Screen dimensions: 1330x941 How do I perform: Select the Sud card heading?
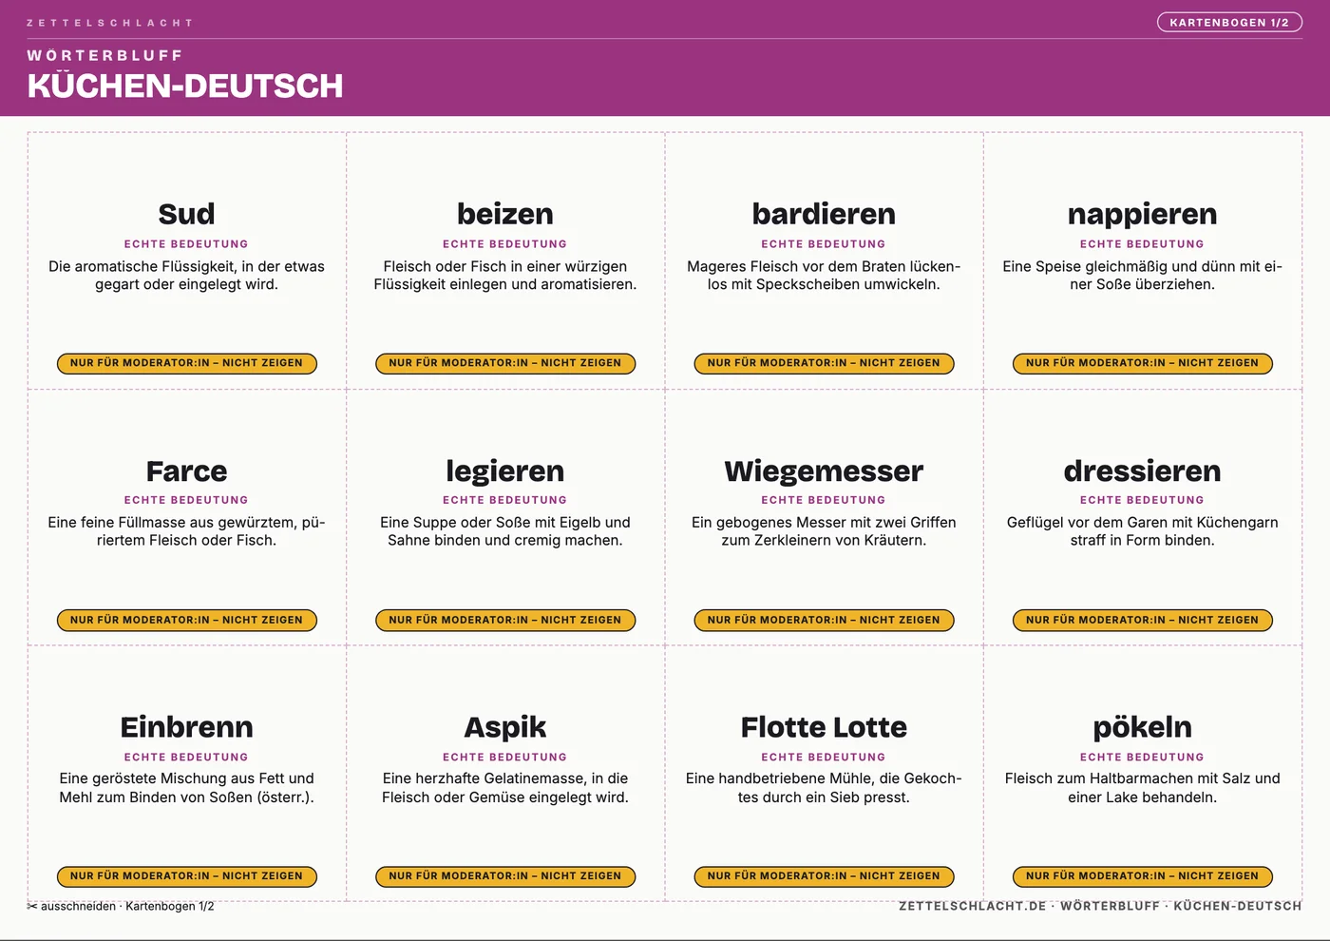[186, 214]
